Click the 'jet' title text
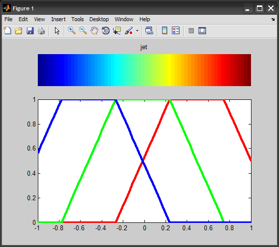279x247 pixels. 144,47
